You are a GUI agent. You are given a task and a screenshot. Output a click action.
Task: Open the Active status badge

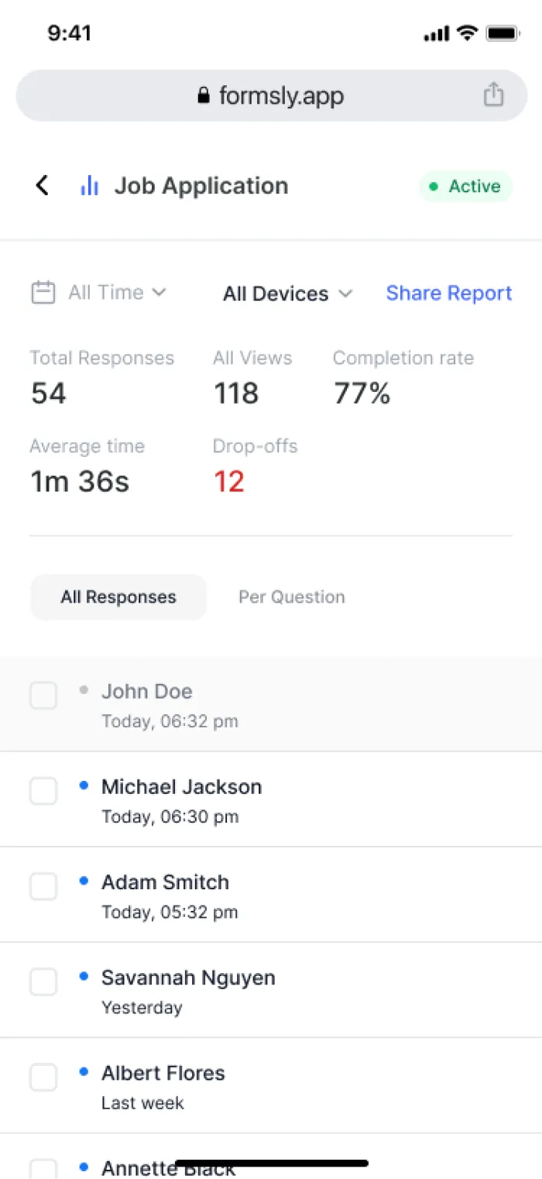(x=465, y=187)
